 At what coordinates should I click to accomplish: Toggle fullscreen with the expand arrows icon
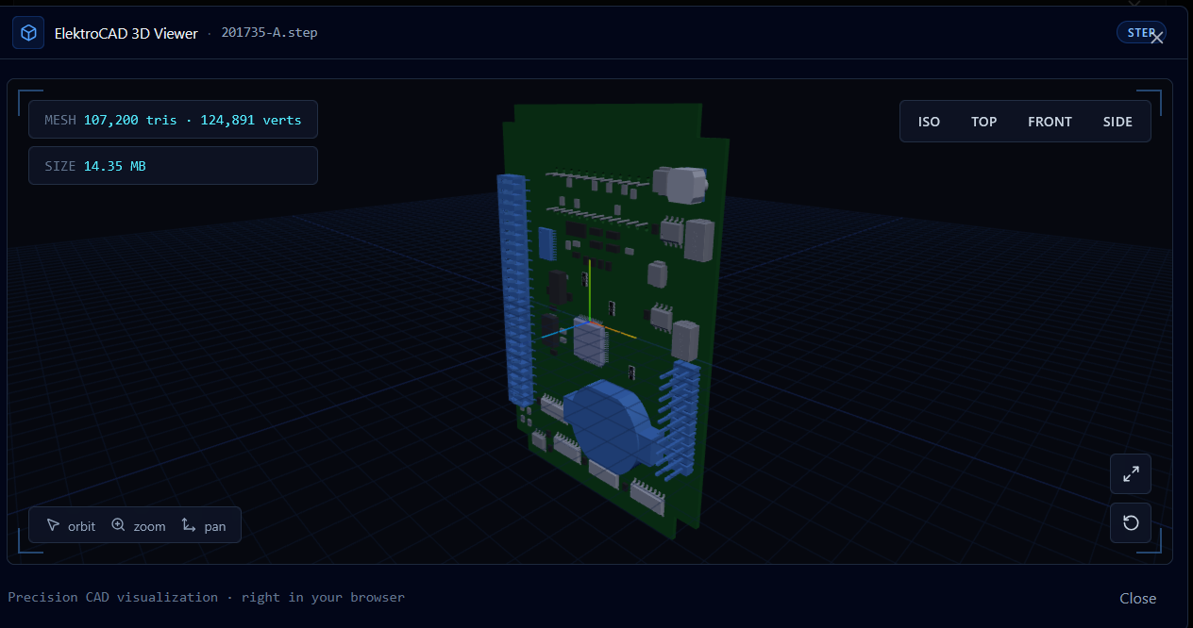point(1131,474)
